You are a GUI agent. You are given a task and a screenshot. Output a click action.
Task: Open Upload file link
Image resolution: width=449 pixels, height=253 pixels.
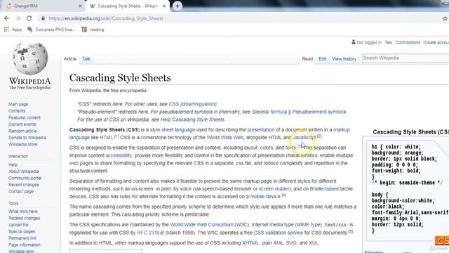[x=18, y=225]
